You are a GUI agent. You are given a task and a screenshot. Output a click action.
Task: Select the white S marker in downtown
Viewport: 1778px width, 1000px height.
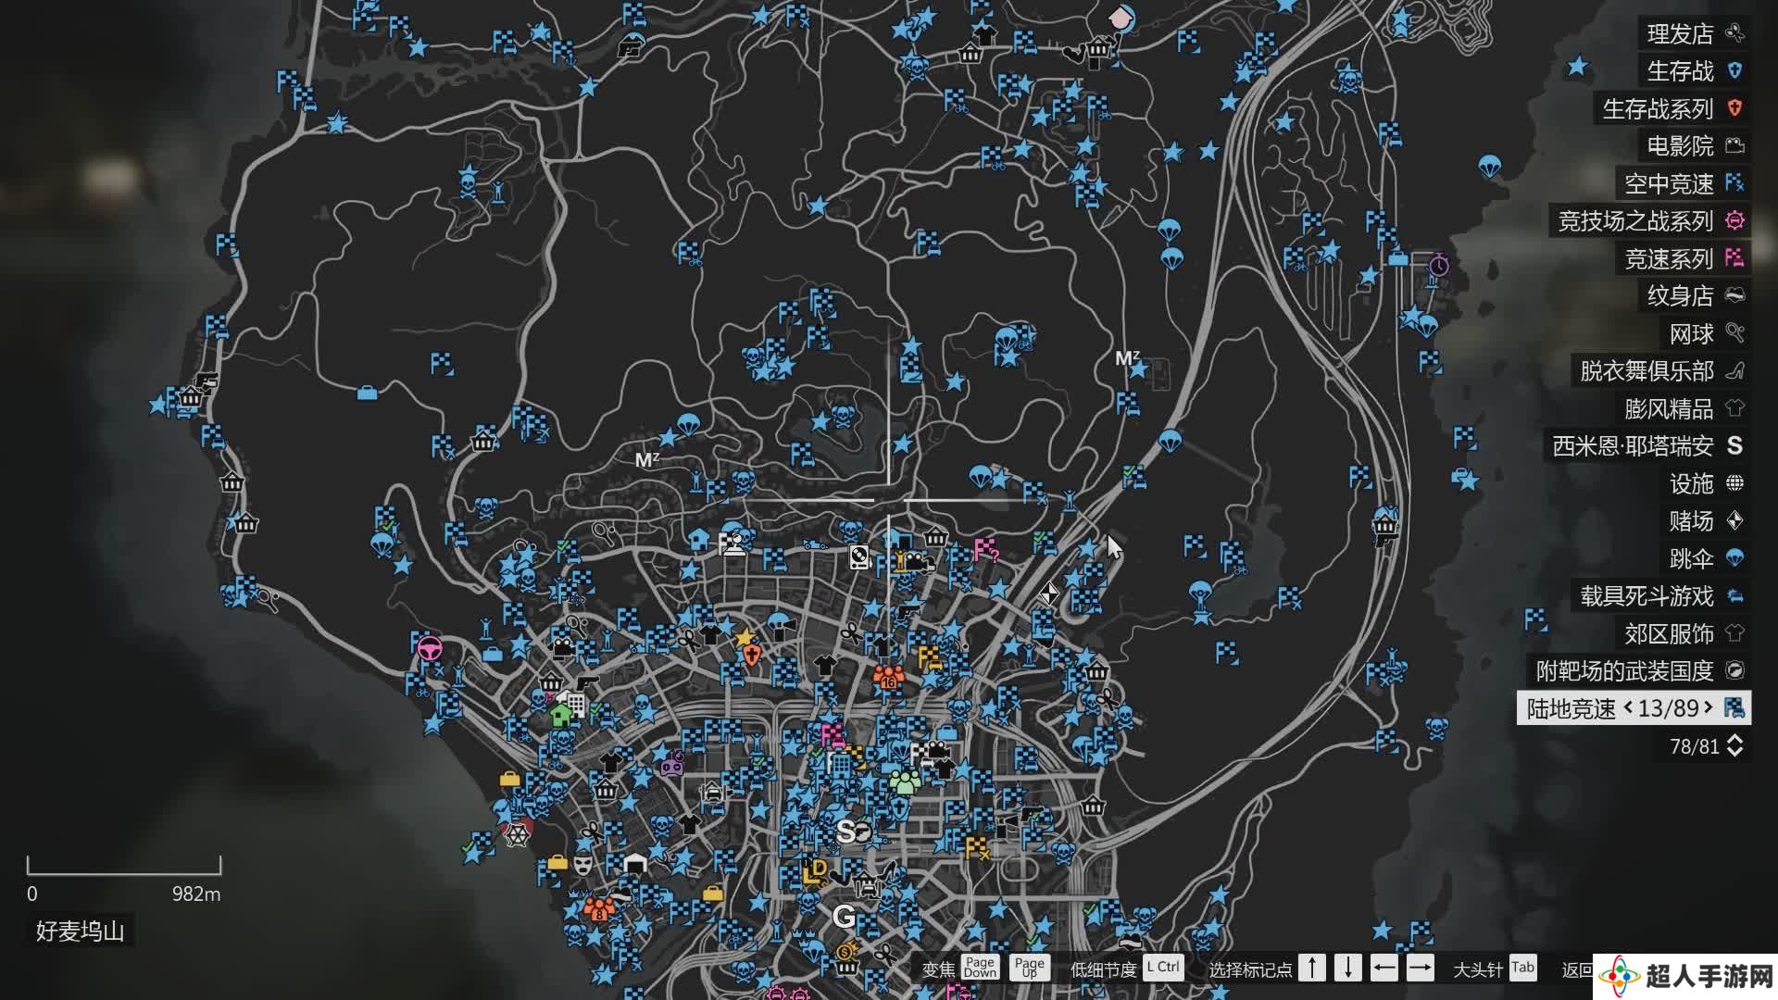pos(845,831)
